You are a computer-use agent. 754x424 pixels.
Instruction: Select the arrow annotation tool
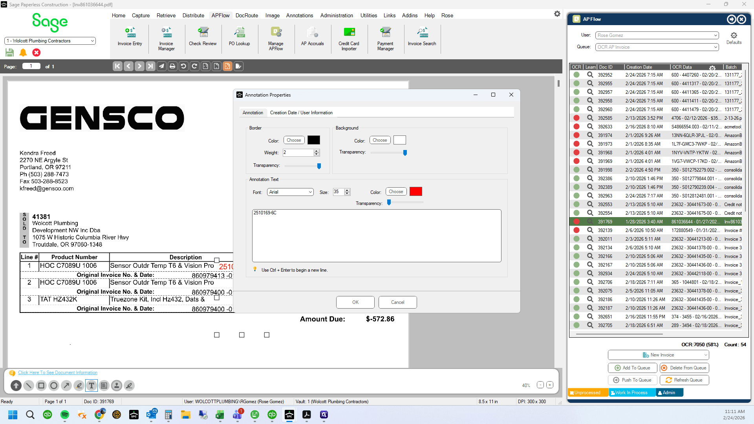66,386
